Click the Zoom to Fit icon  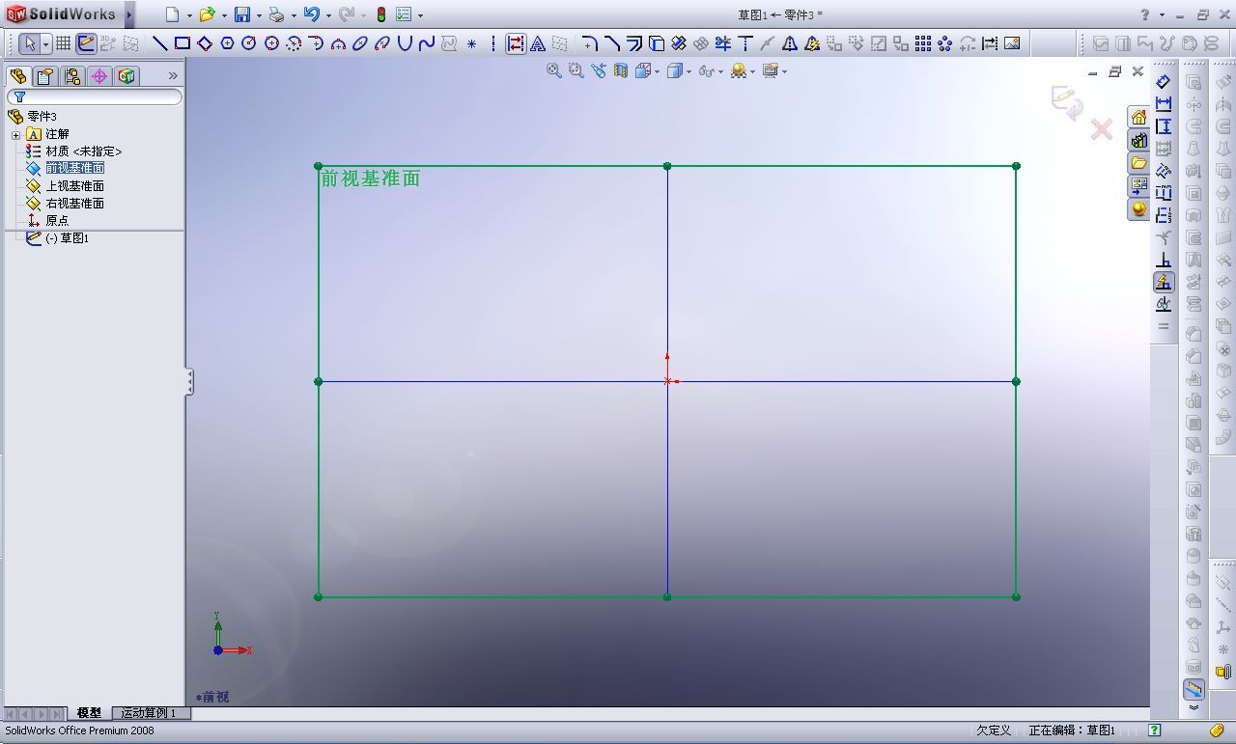[x=553, y=70]
